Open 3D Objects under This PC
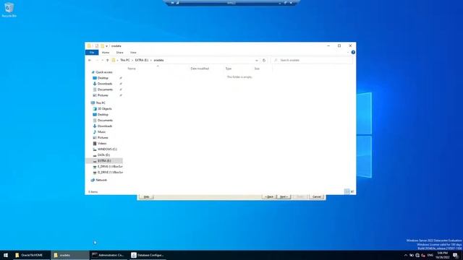This screenshot has height=260, width=463. (104, 109)
